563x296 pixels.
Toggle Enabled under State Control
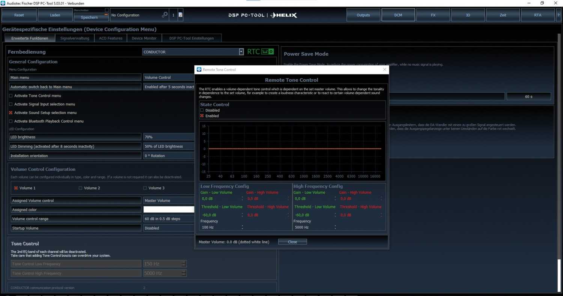[202, 116]
